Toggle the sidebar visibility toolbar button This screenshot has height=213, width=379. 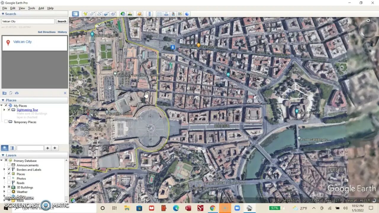(76, 14)
